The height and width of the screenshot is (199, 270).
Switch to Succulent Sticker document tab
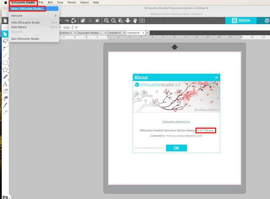pos(90,33)
